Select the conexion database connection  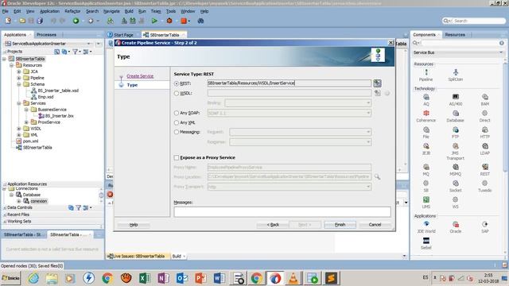[39, 201]
